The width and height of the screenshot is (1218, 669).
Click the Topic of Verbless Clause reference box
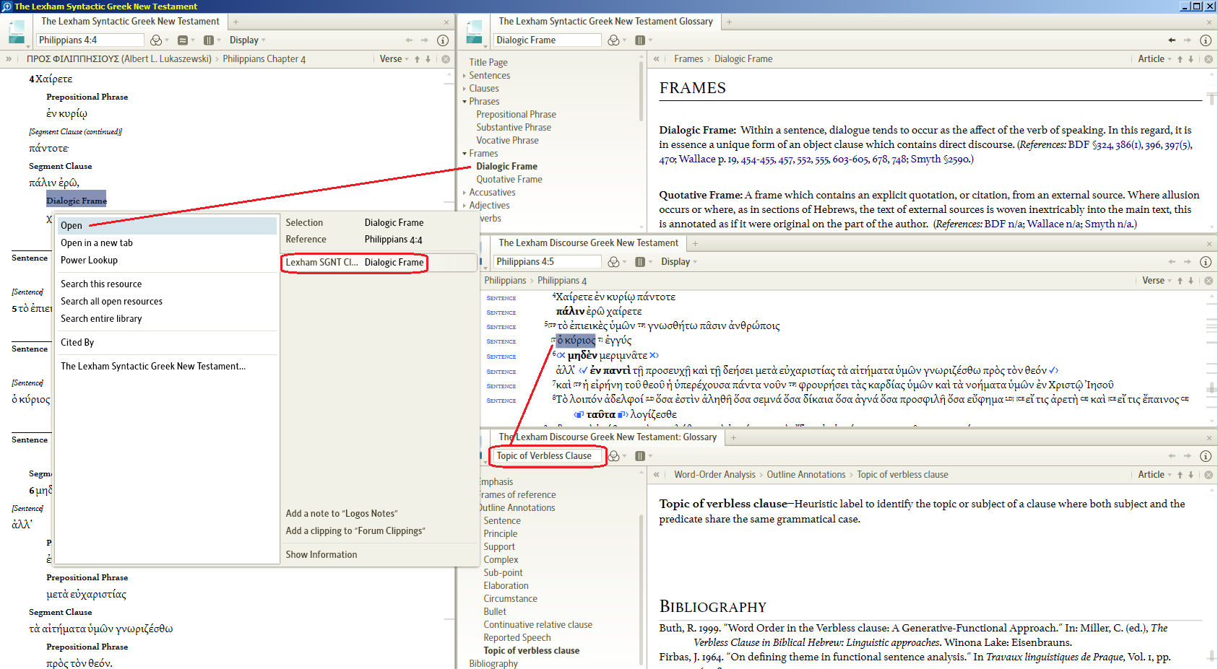(x=548, y=456)
